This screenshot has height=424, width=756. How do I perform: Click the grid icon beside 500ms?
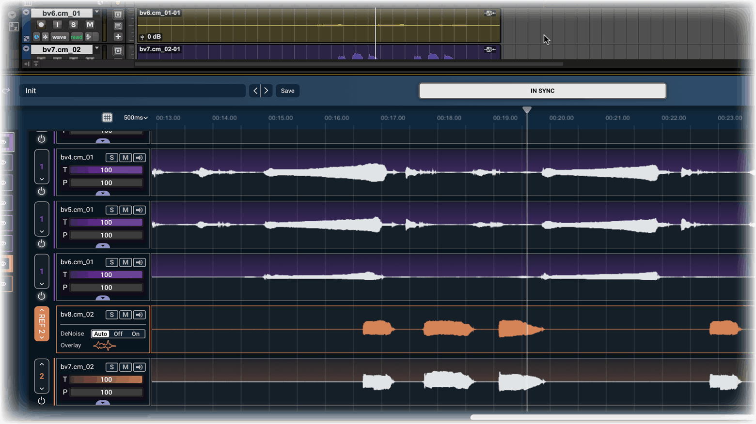(107, 118)
